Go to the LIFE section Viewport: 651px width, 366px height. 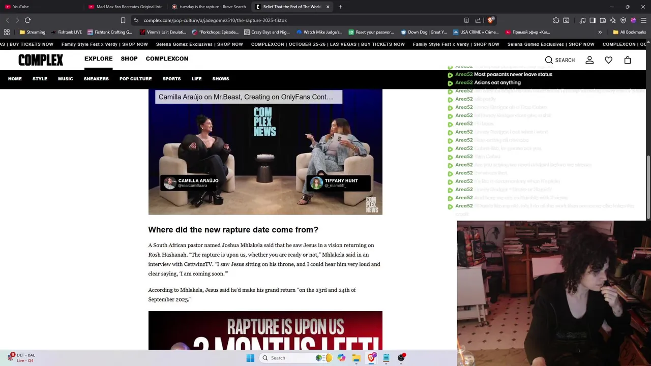[x=196, y=79]
